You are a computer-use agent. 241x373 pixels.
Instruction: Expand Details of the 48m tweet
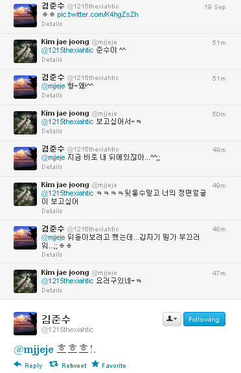point(52,255)
